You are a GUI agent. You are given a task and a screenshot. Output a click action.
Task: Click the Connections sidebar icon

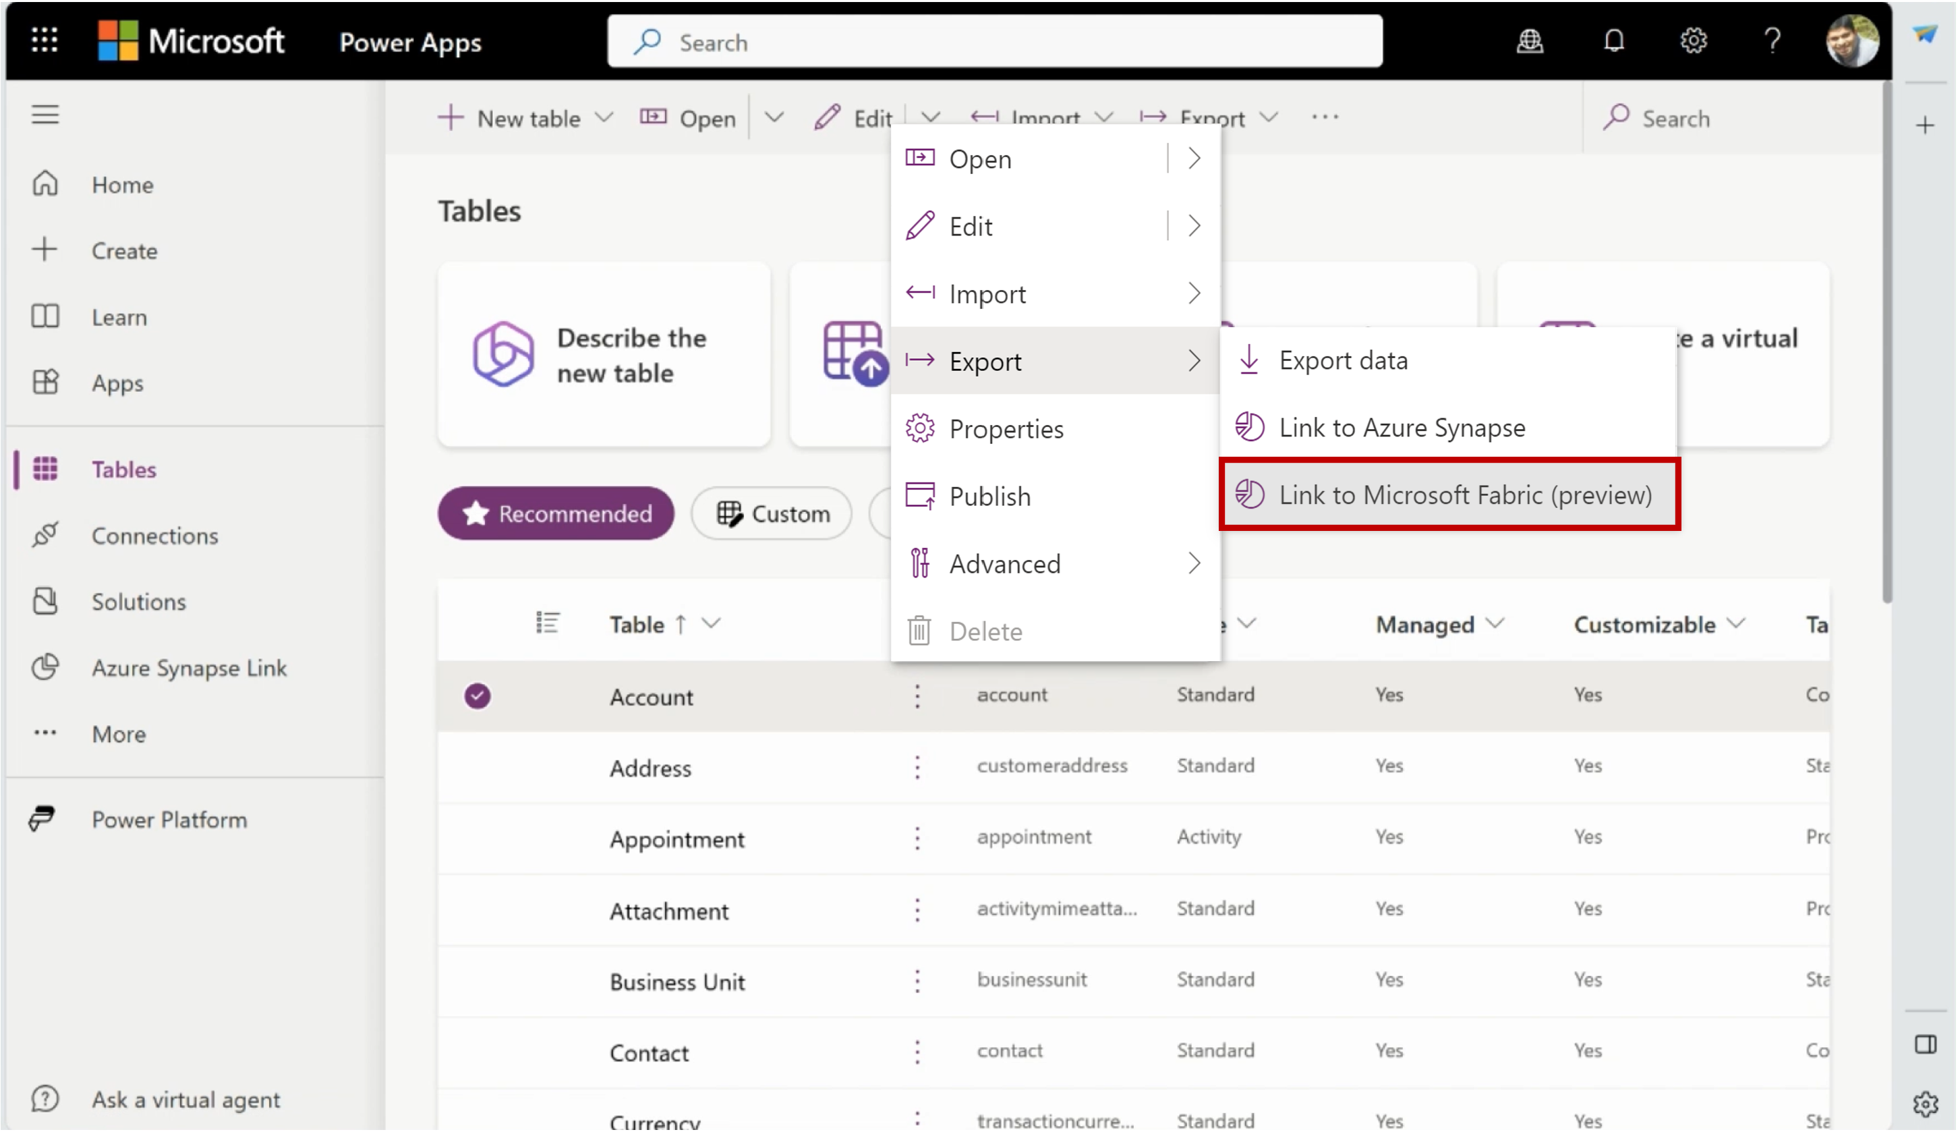pyautogui.click(x=46, y=535)
